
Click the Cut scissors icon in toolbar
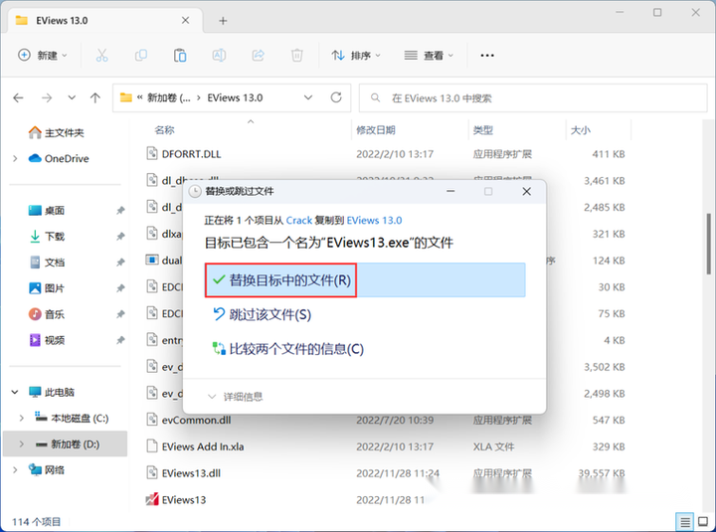tap(102, 56)
